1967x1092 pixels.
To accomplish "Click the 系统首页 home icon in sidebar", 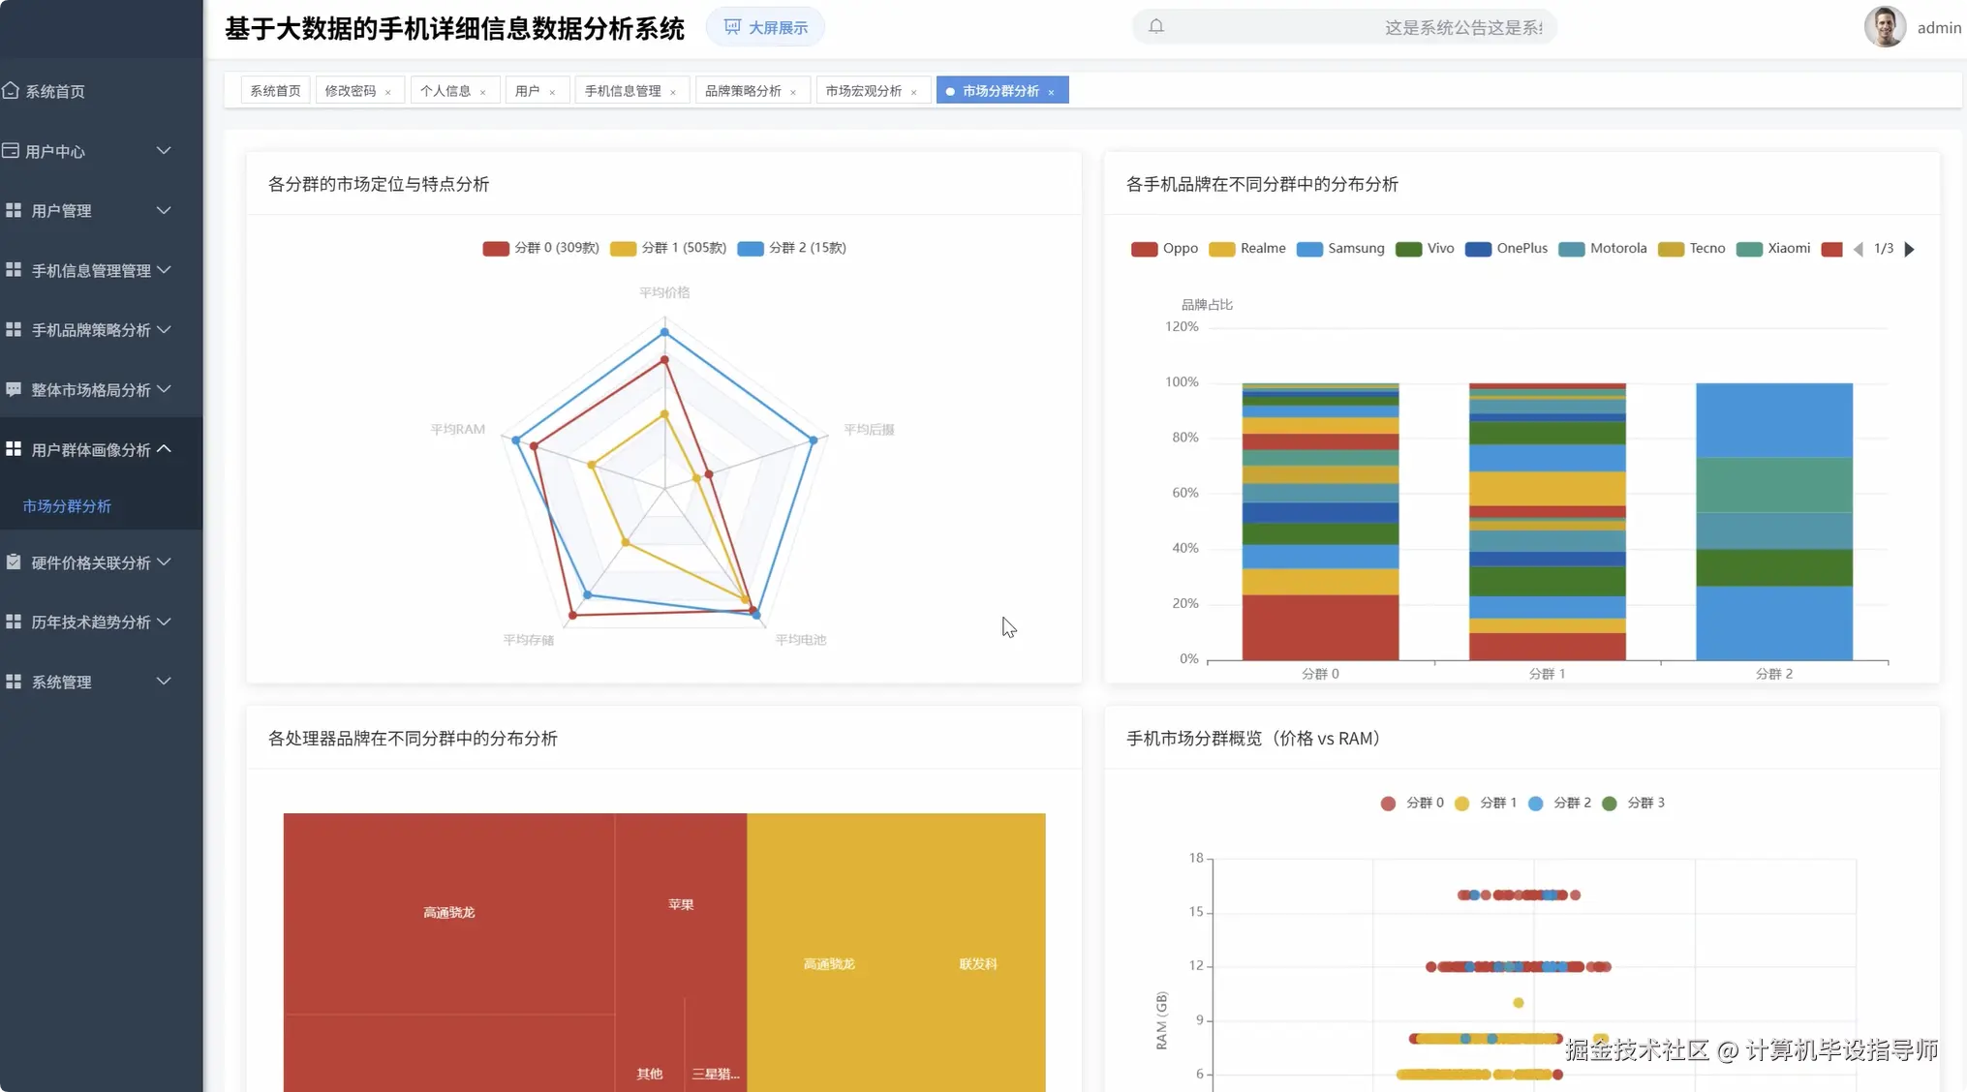I will coord(11,90).
